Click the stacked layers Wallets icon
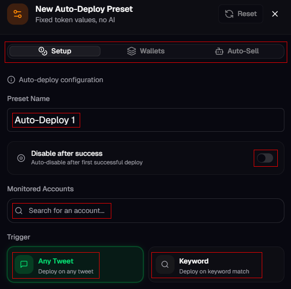 pos(132,51)
